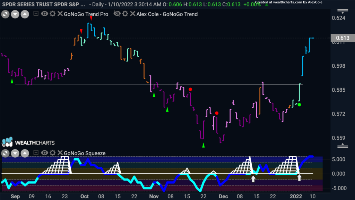Click the current price tag 0.613
The height and width of the screenshot is (200, 355).
(343, 38)
